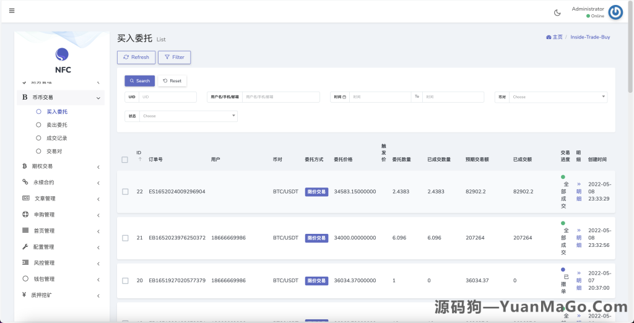Click the calendar icon beside 时间

(x=344, y=97)
